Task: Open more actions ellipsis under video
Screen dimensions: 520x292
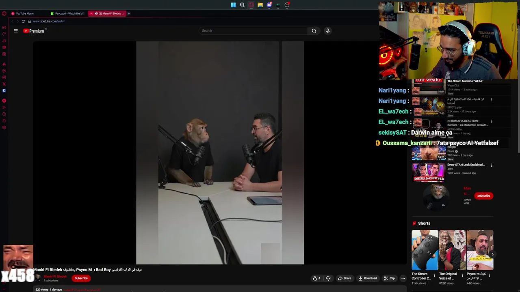Action: pos(403,278)
